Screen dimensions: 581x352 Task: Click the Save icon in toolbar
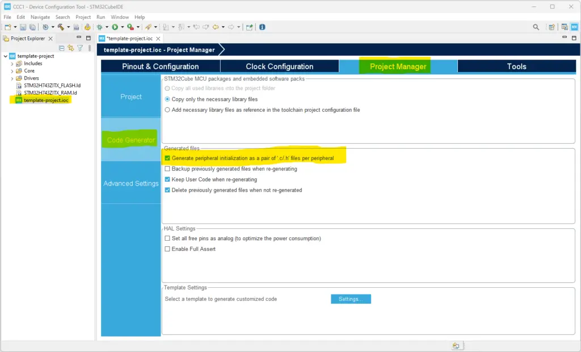(x=23, y=27)
